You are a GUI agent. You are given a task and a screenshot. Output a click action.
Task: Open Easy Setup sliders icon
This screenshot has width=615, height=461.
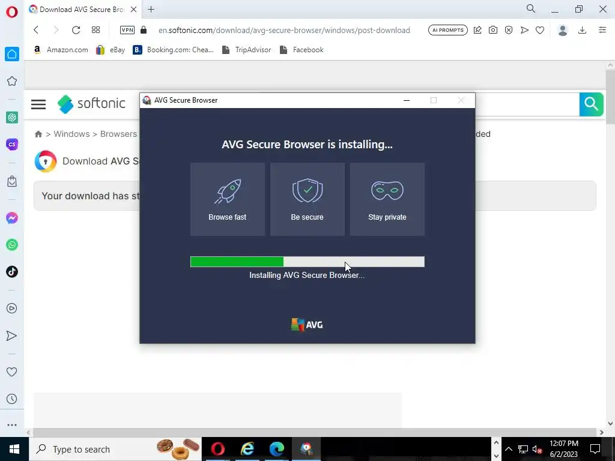[x=602, y=30]
